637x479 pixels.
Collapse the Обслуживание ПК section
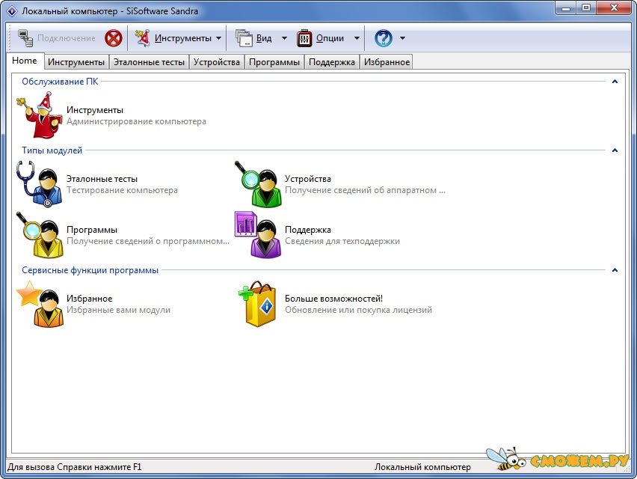615,82
